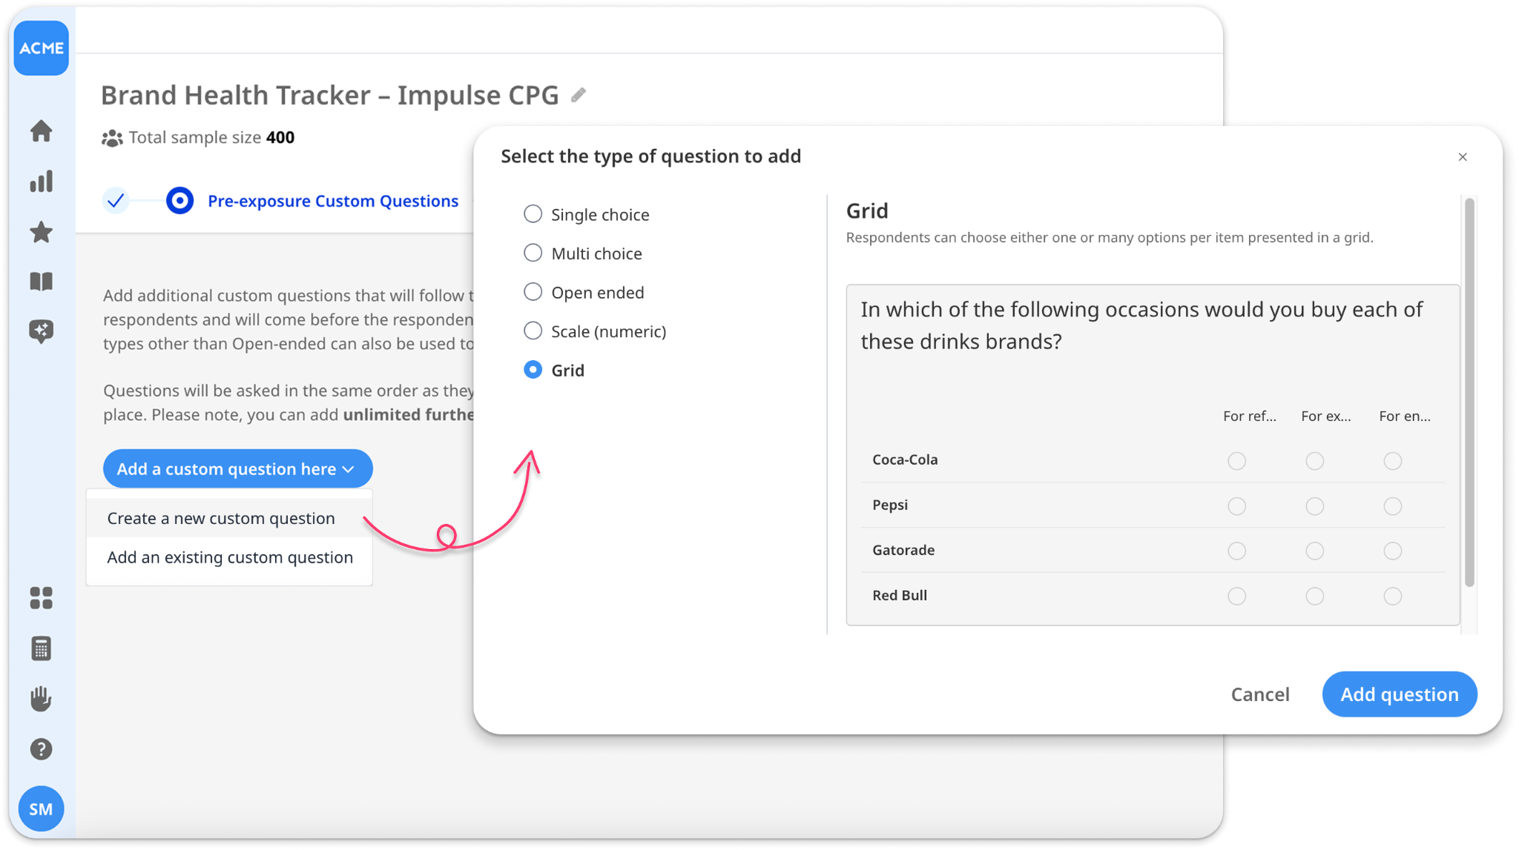The height and width of the screenshot is (850, 1519).
Task: Open the help question mark icon
Action: pyautogui.click(x=41, y=749)
